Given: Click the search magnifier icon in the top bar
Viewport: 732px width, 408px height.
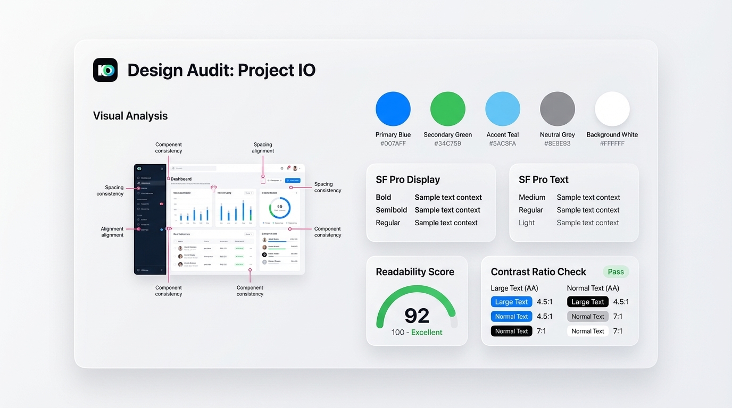Looking at the screenshot, I should coord(173,168).
